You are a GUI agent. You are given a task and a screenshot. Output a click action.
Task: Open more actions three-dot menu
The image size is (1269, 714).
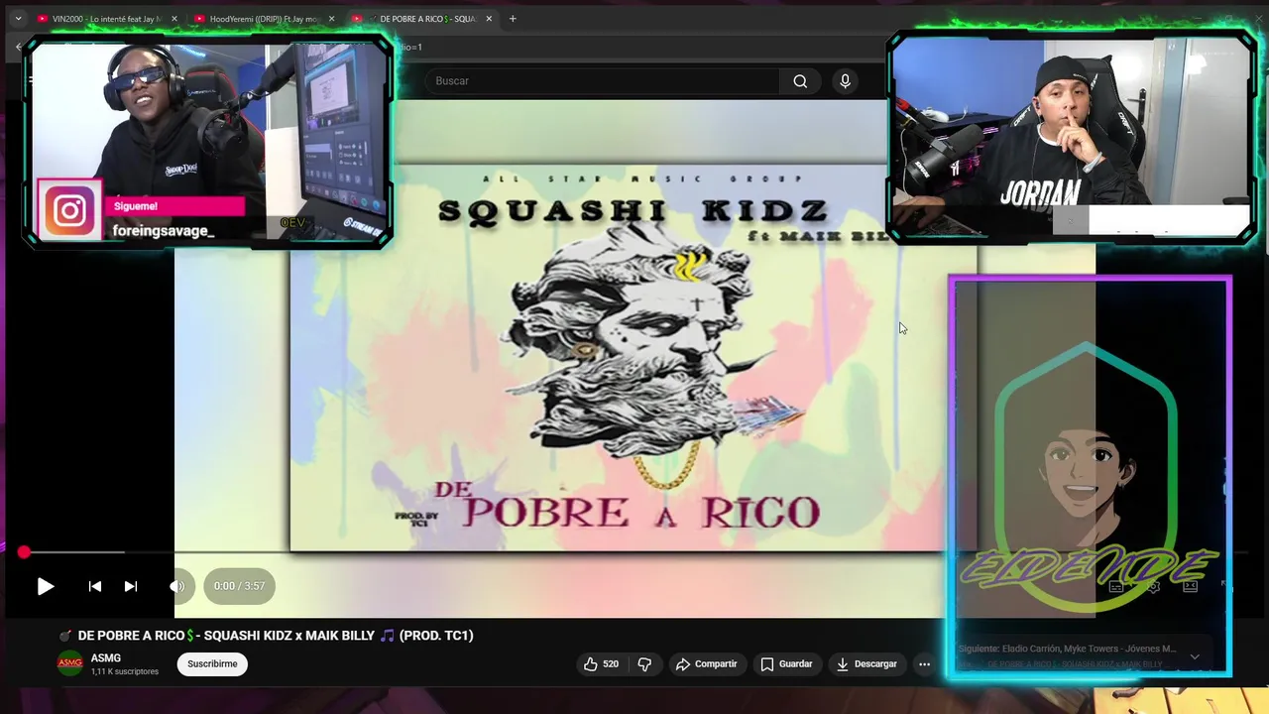[924, 664]
